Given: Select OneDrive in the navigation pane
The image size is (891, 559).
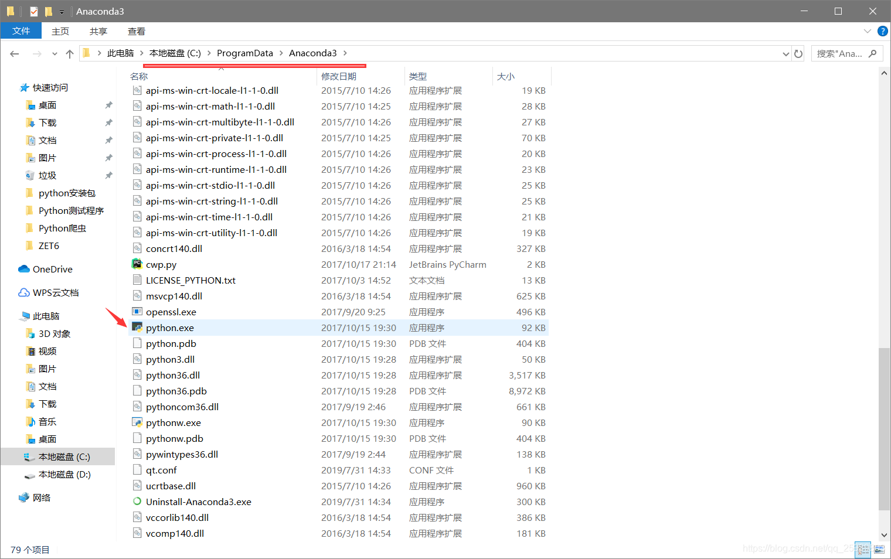Looking at the screenshot, I should coord(52,270).
